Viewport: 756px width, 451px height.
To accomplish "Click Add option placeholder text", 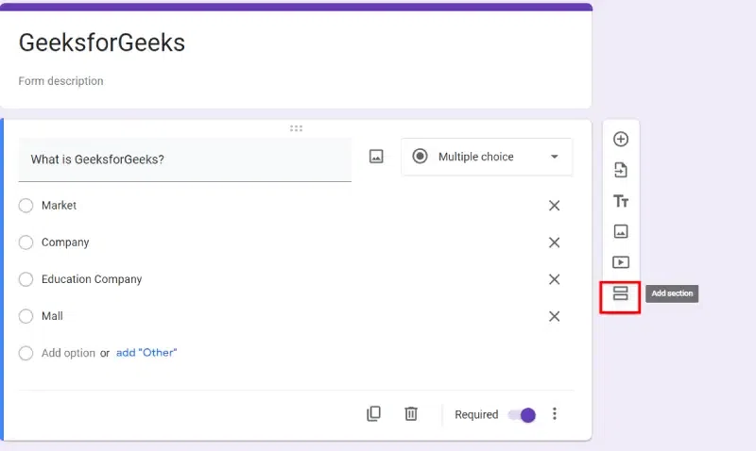I will pos(68,353).
